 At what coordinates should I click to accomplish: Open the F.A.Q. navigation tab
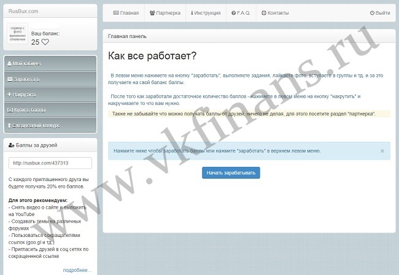click(x=241, y=13)
